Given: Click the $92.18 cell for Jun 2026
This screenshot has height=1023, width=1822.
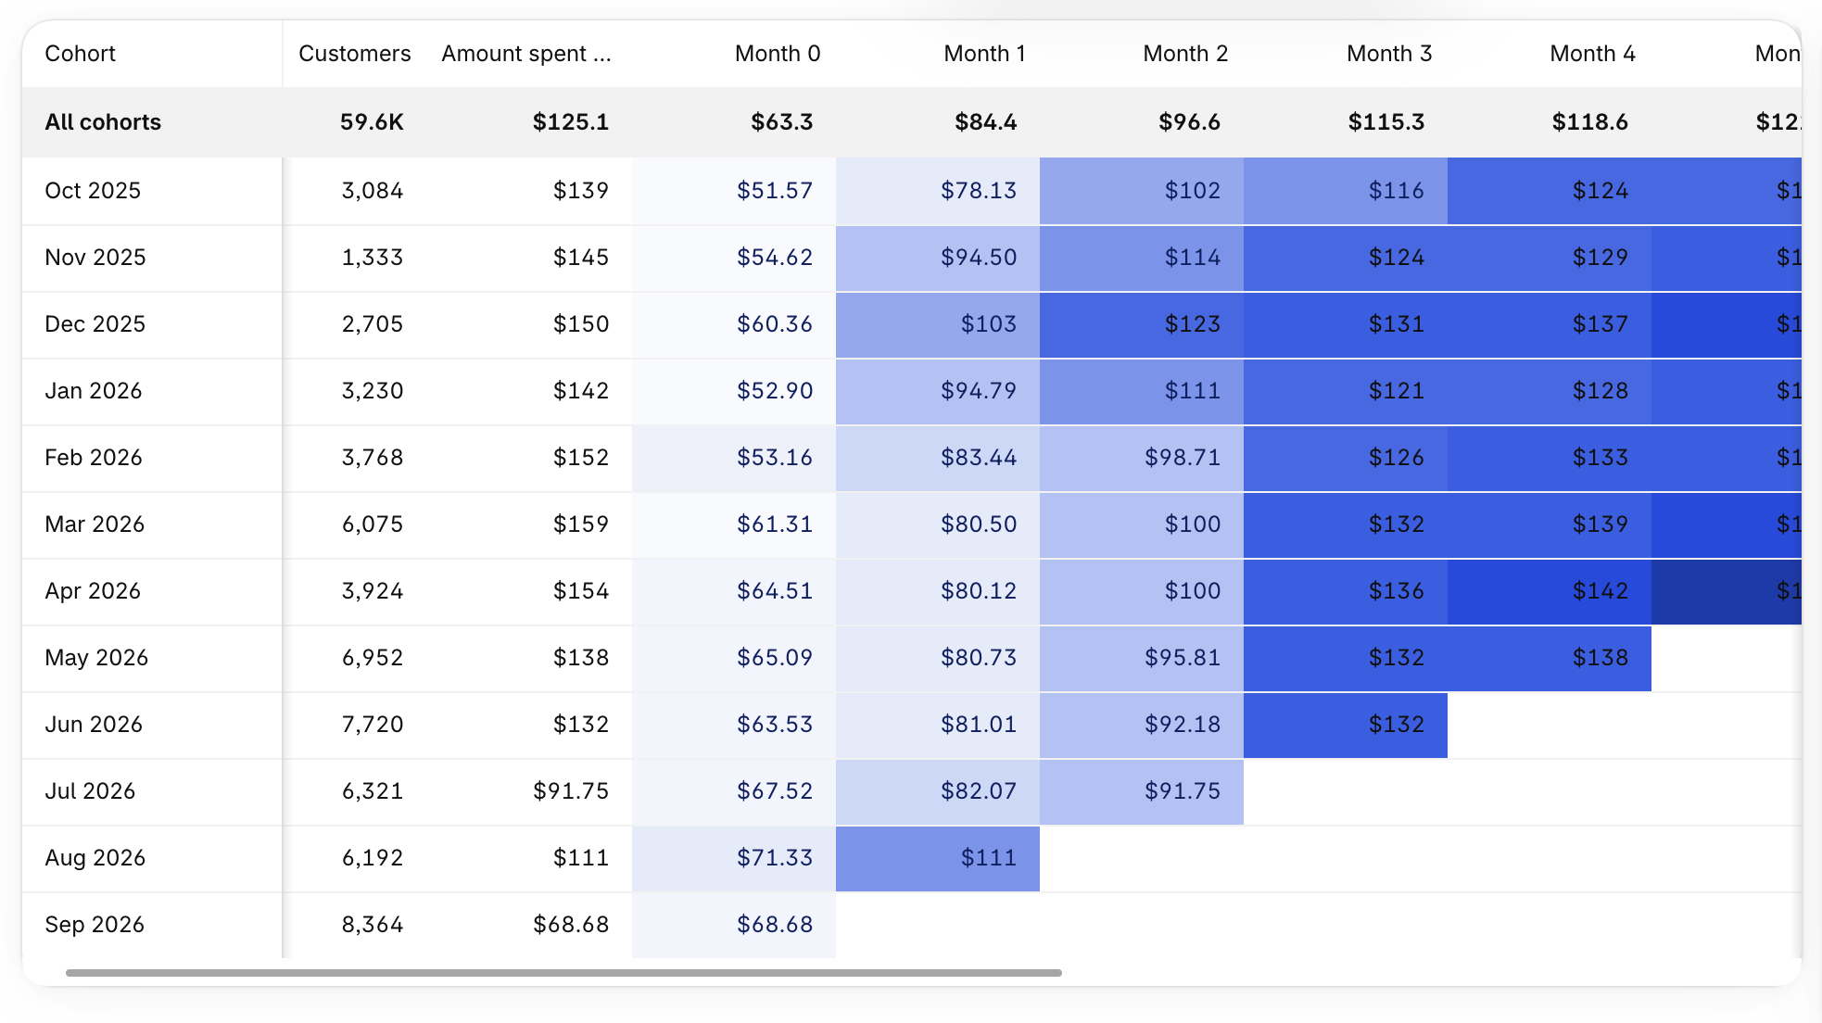Looking at the screenshot, I should click(x=1142, y=725).
